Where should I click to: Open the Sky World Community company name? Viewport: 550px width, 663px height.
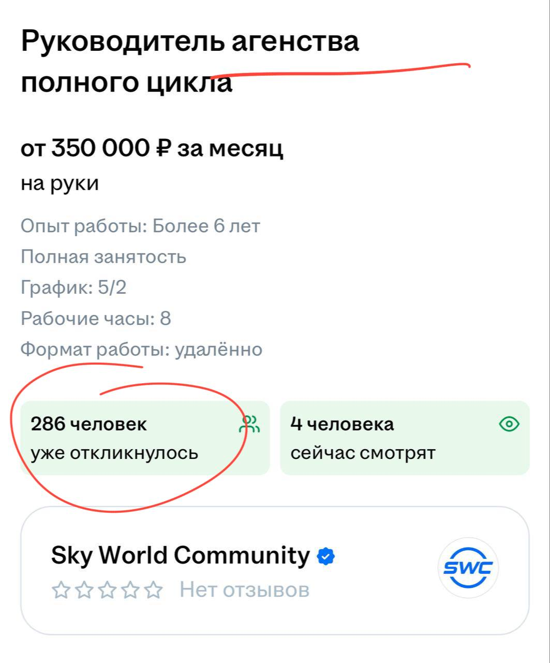(x=180, y=555)
